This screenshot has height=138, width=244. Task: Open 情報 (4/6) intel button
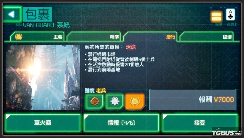121,123
